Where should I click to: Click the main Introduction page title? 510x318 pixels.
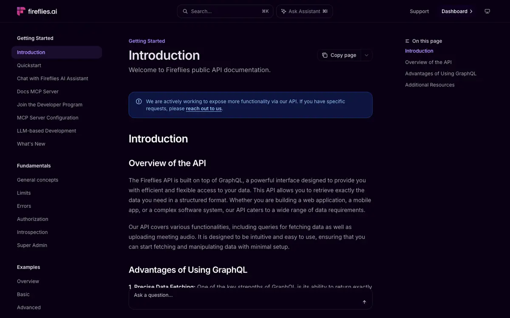pos(164,55)
